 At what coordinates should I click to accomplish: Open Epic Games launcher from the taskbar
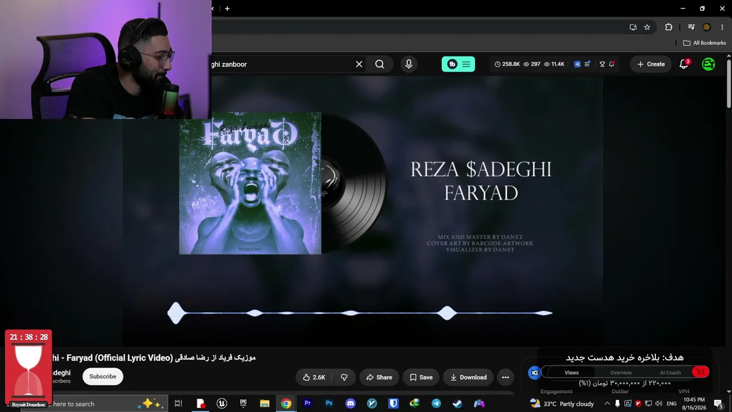coord(243,403)
